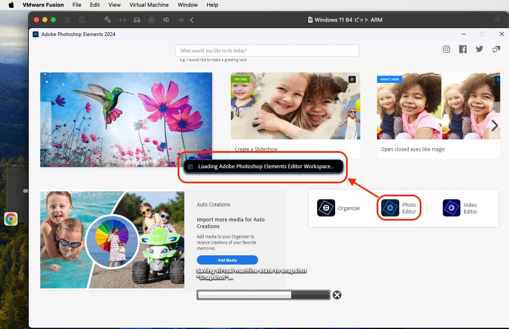Open VMware virtual machine settings wrench
The width and height of the screenshot is (509, 329).
pyautogui.click(x=107, y=20)
